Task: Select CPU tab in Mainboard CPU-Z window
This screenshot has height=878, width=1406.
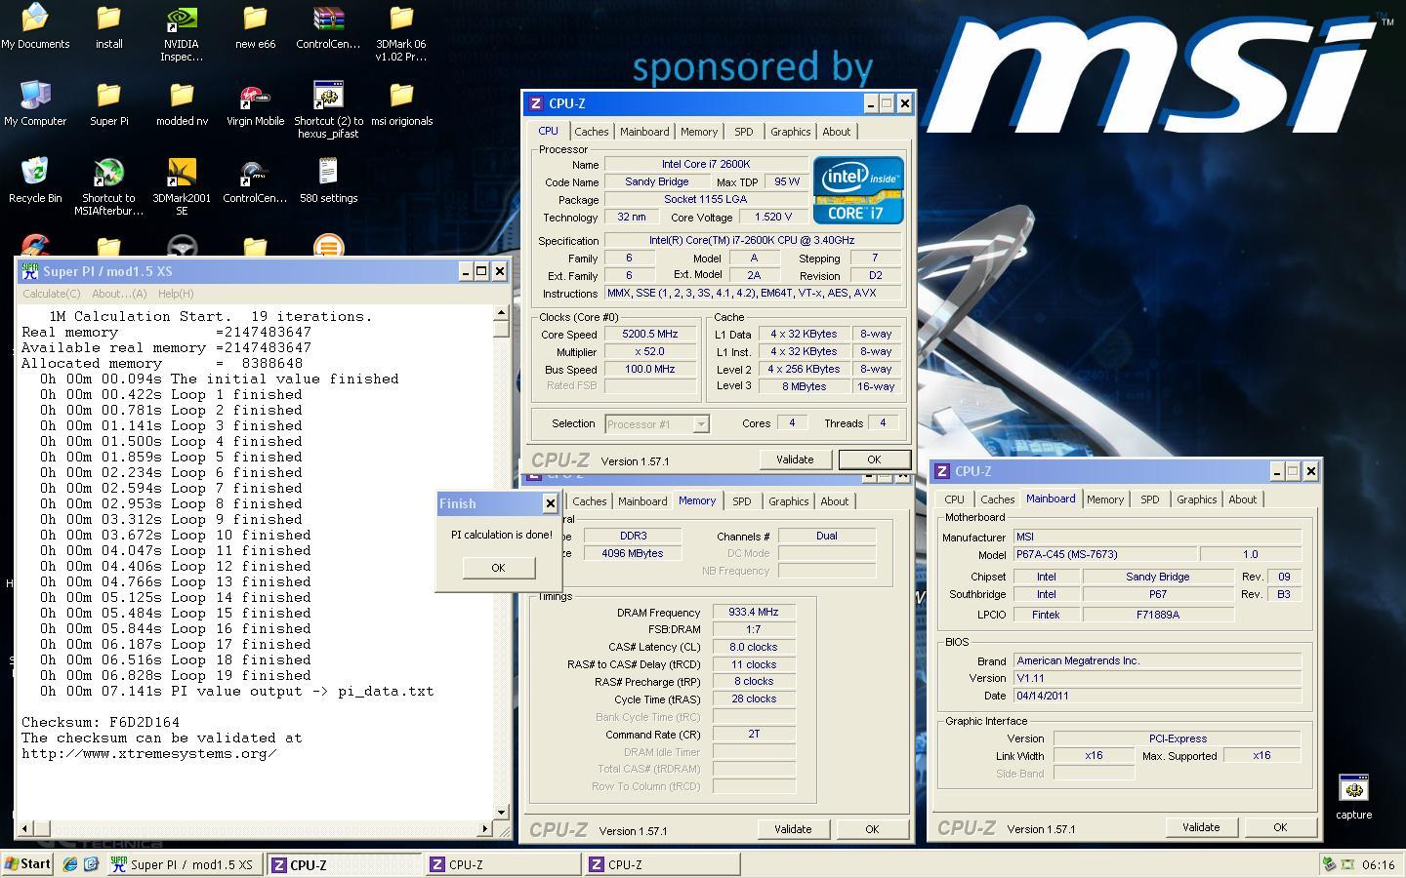Action: tap(954, 499)
